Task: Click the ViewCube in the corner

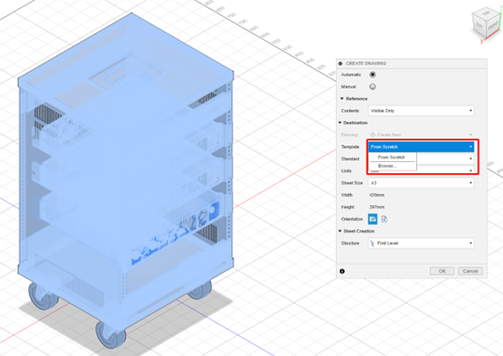Action: point(486,24)
